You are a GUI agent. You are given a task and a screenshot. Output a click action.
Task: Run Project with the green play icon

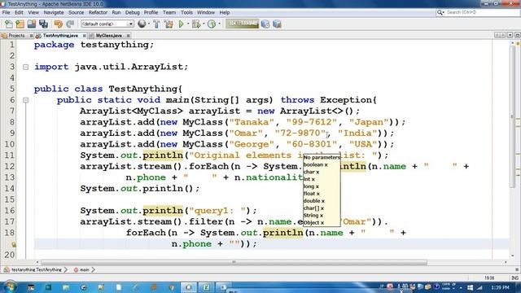coord(181,24)
